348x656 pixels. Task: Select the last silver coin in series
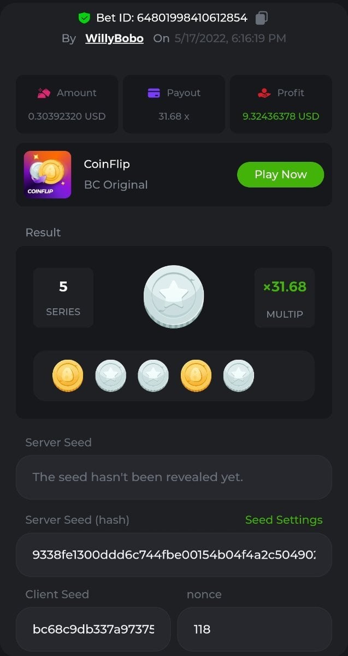(239, 376)
